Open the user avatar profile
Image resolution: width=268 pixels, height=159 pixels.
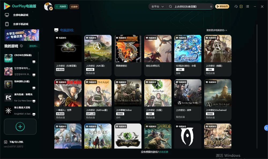pos(48,6)
